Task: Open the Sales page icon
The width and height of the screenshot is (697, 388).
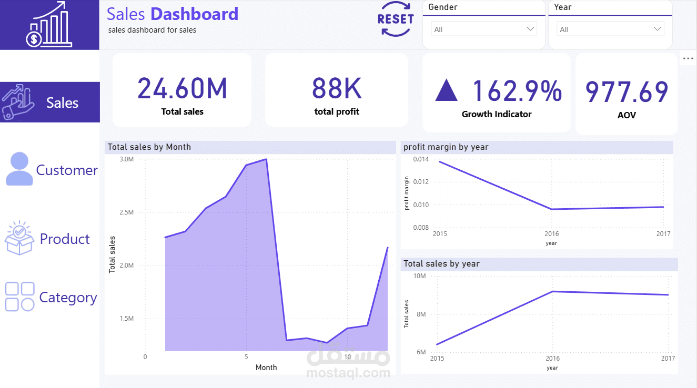Action: pos(18,102)
